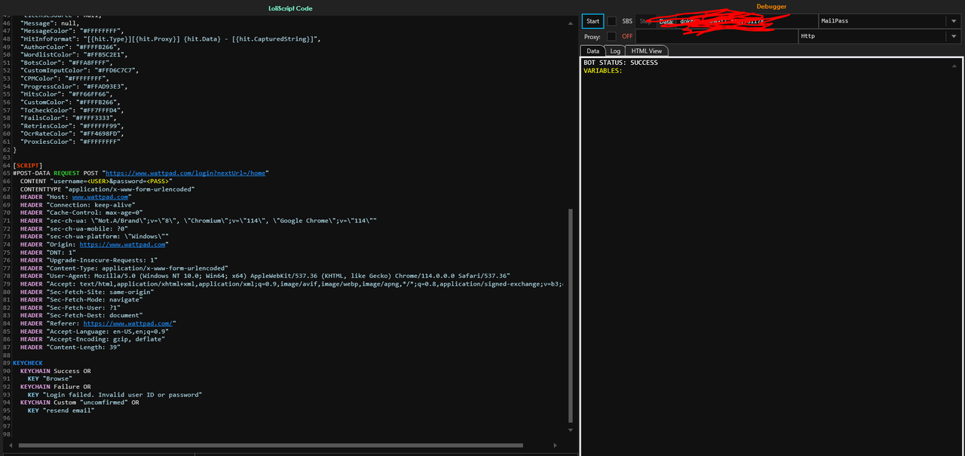This screenshot has width=965, height=456.
Task: Click the "HitInfoFormat" settings line
Action: pyautogui.click(x=171, y=38)
